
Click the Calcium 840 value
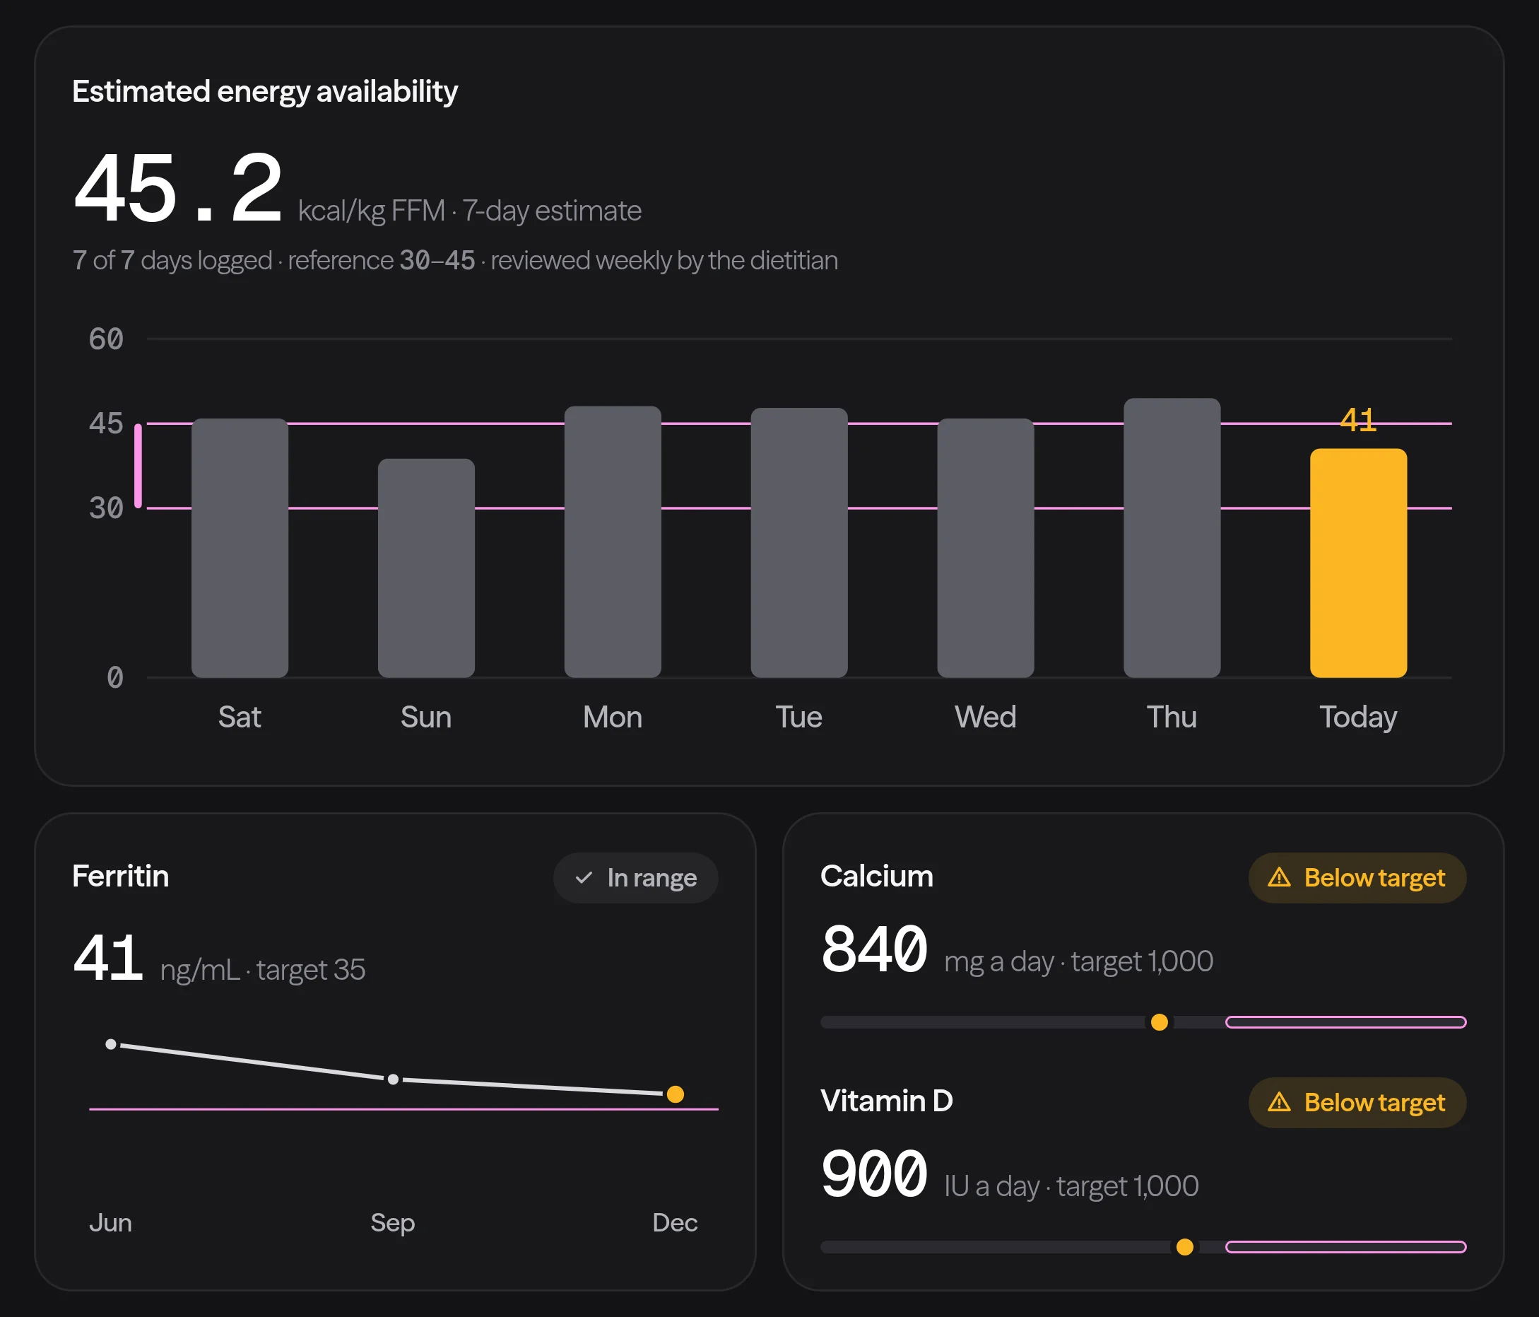874,949
